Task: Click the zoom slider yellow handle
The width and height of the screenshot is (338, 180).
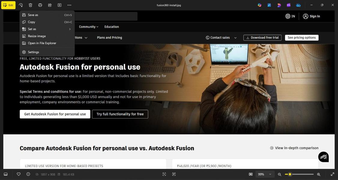Action: [x=290, y=174]
